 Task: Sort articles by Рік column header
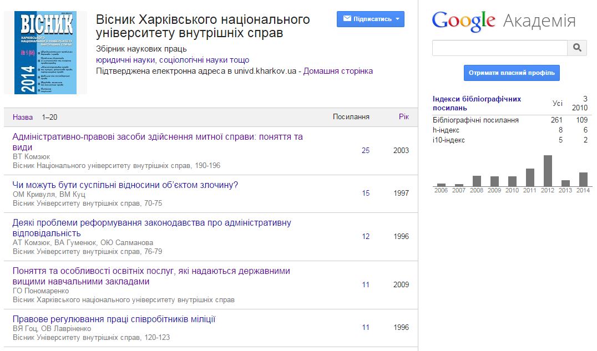click(x=403, y=117)
